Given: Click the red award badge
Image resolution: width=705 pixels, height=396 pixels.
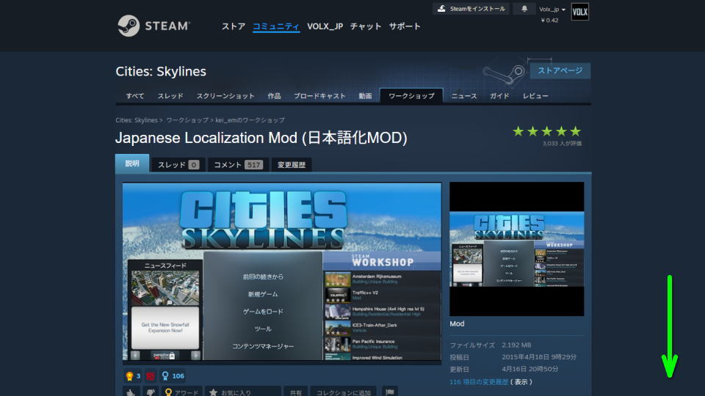Looking at the screenshot, I should tap(150, 375).
